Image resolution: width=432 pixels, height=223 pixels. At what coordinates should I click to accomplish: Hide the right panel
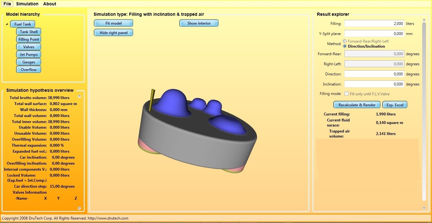[114, 33]
